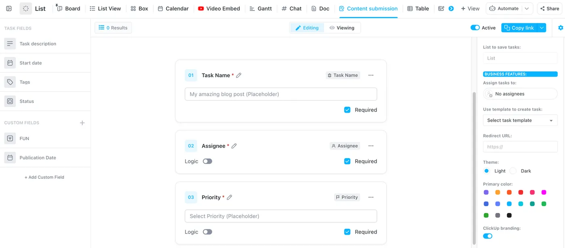The width and height of the screenshot is (565, 248).
Task: Open the Select task template dropdown
Action: pos(520,120)
